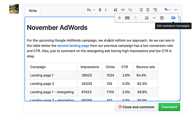Clear text formatting
Viewport: 195px width, 117px height.
point(135,18)
